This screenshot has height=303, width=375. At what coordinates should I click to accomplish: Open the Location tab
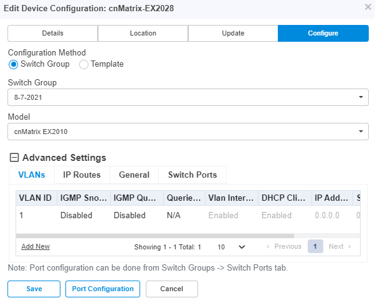pos(143,33)
